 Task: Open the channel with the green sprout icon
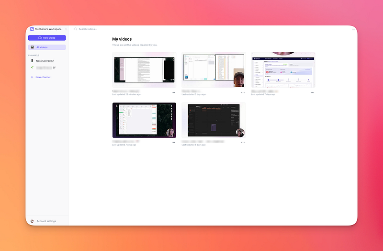pyautogui.click(x=46, y=68)
